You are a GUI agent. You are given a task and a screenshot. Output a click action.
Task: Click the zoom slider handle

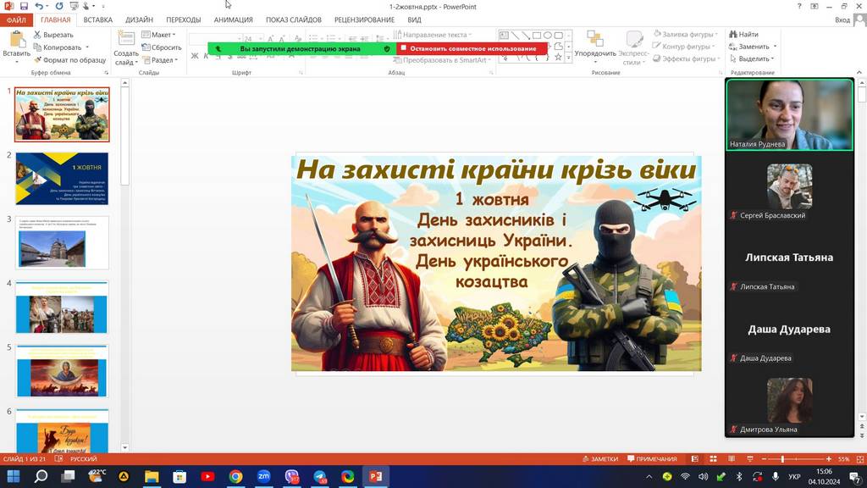click(782, 458)
